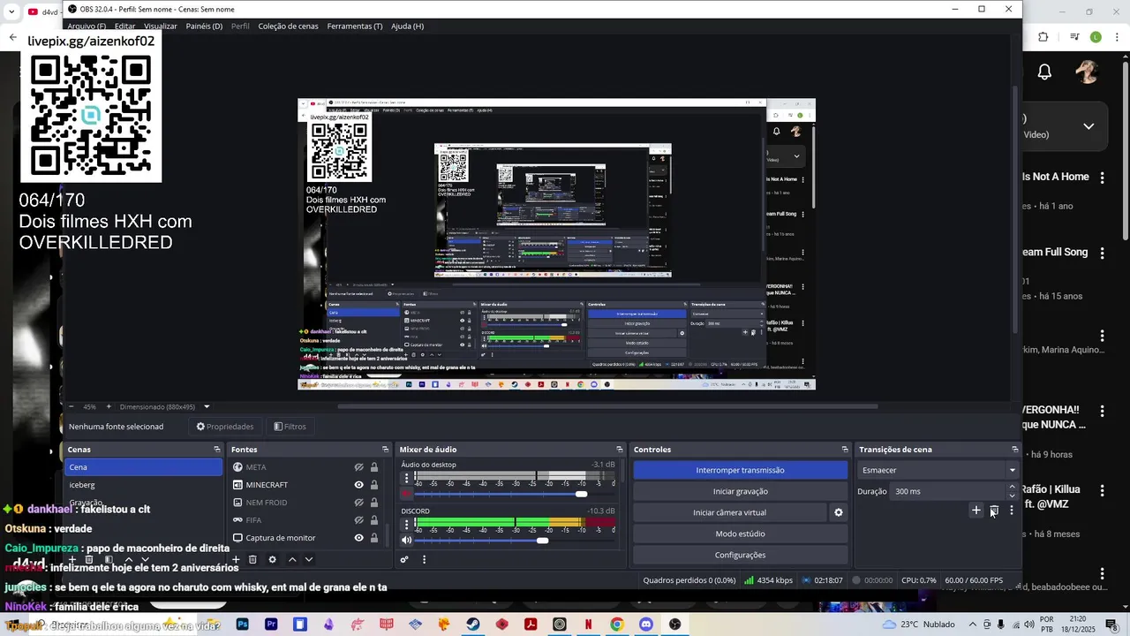Click Iniciar gravação button
This screenshot has width=1130, height=636.
tap(740, 491)
